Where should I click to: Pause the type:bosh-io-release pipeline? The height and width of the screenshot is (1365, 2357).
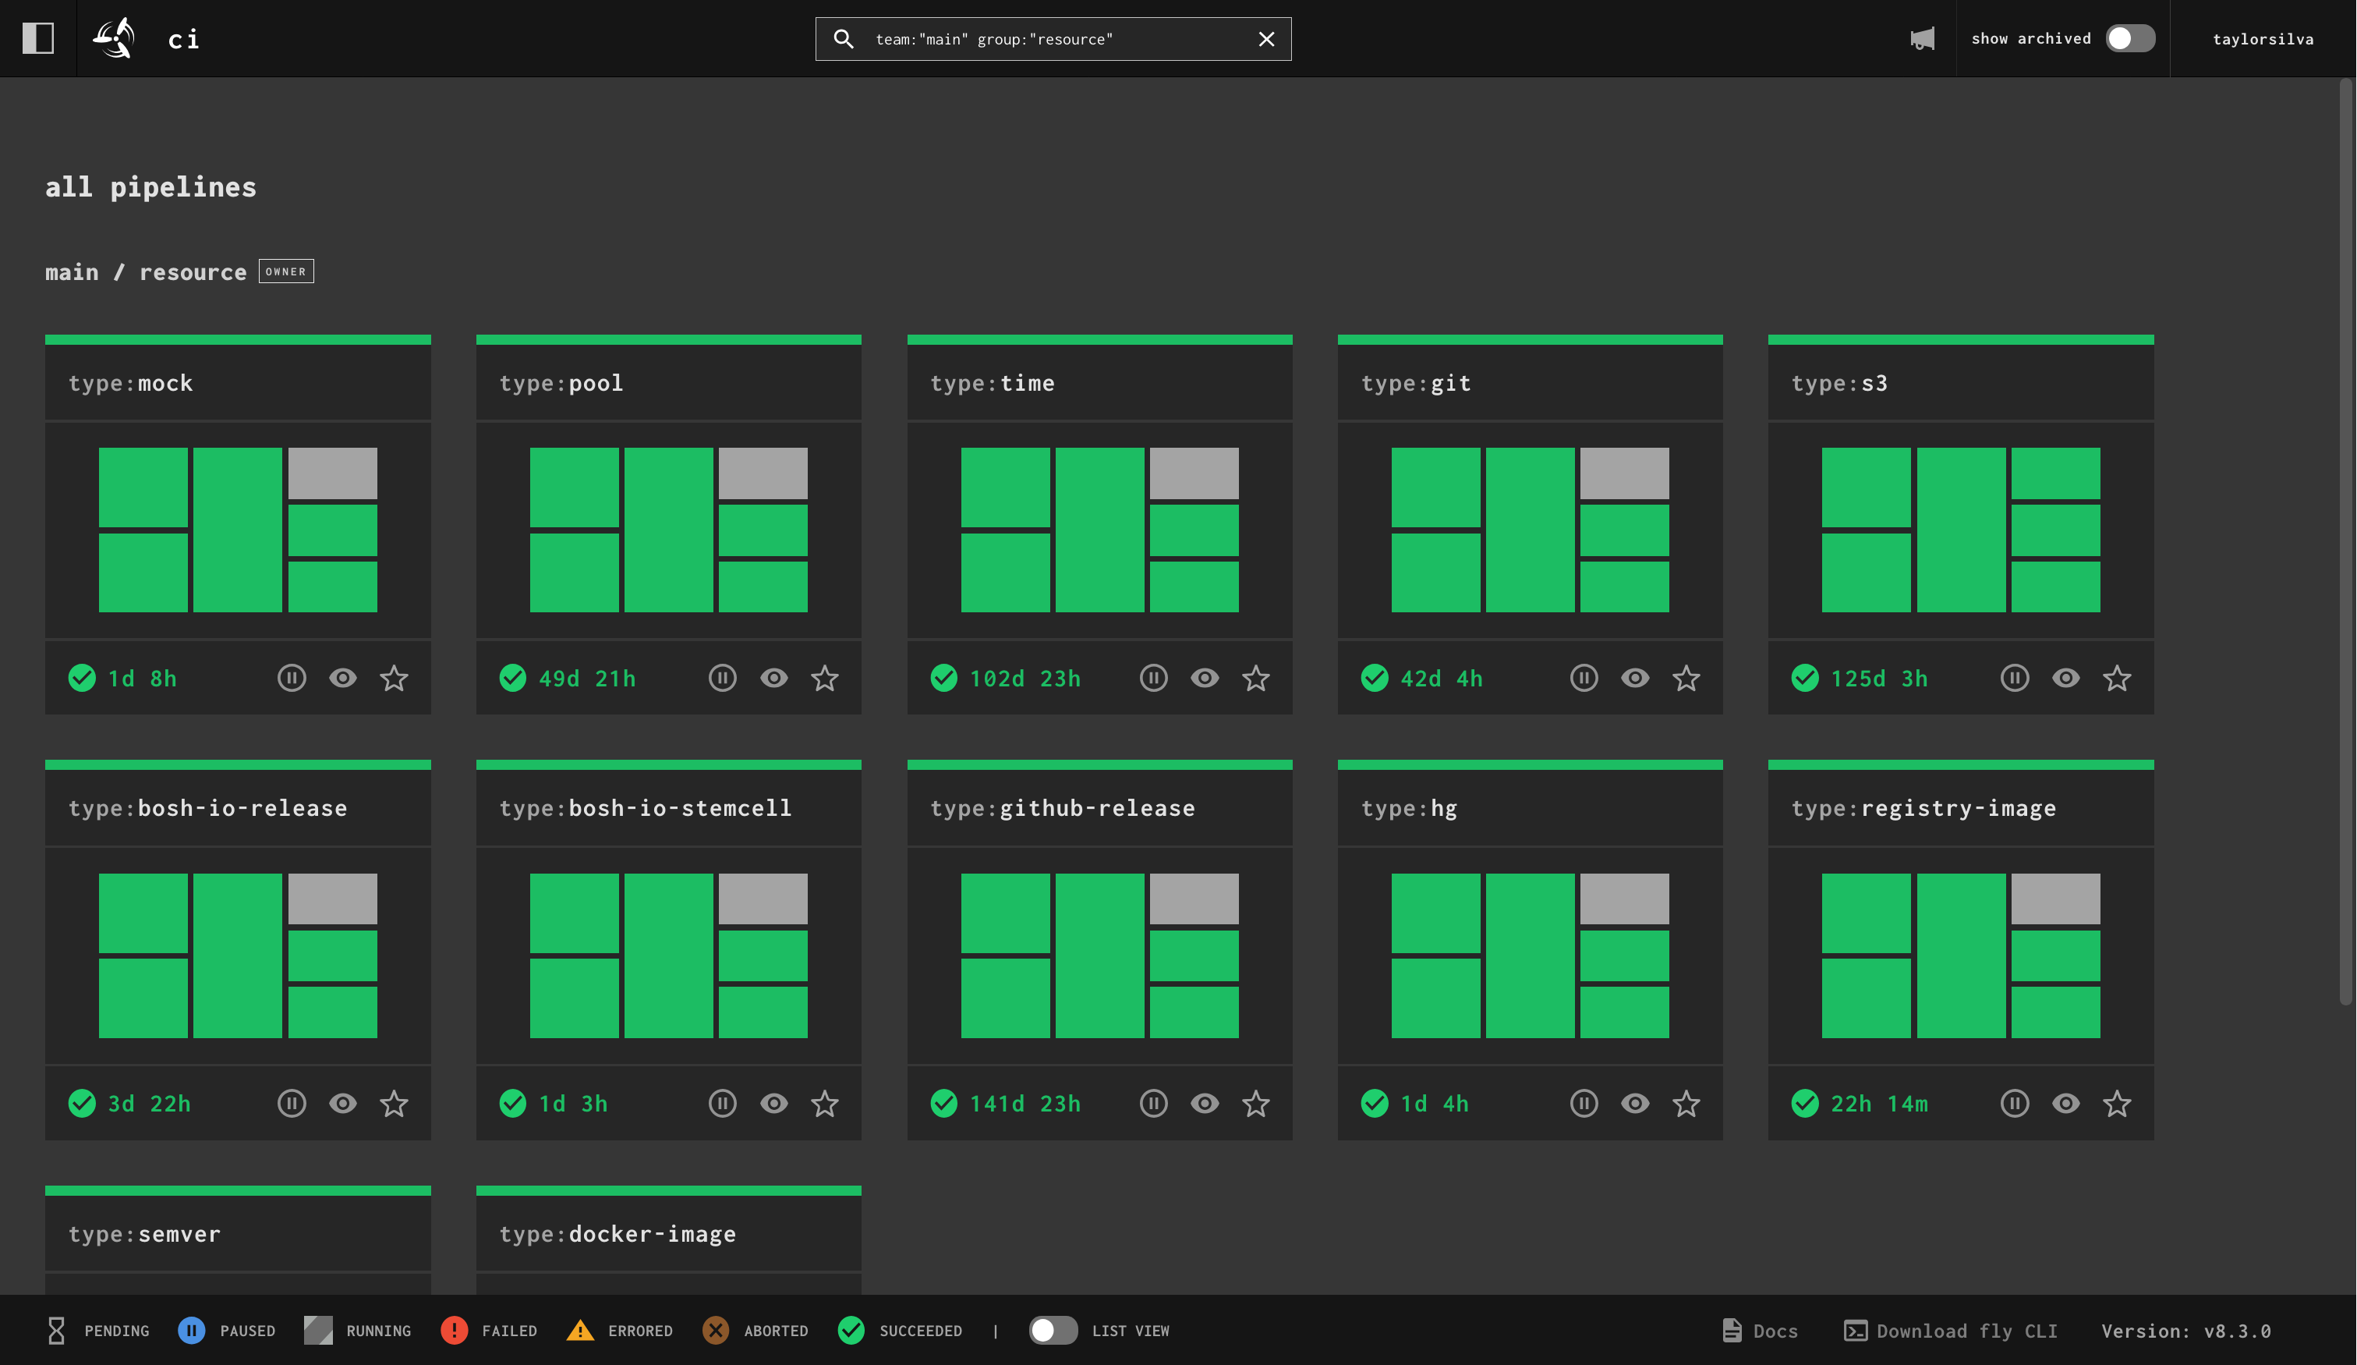[292, 1103]
